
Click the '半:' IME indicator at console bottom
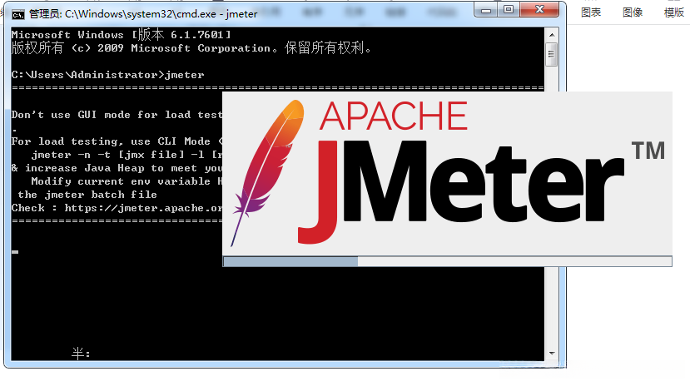(x=81, y=353)
